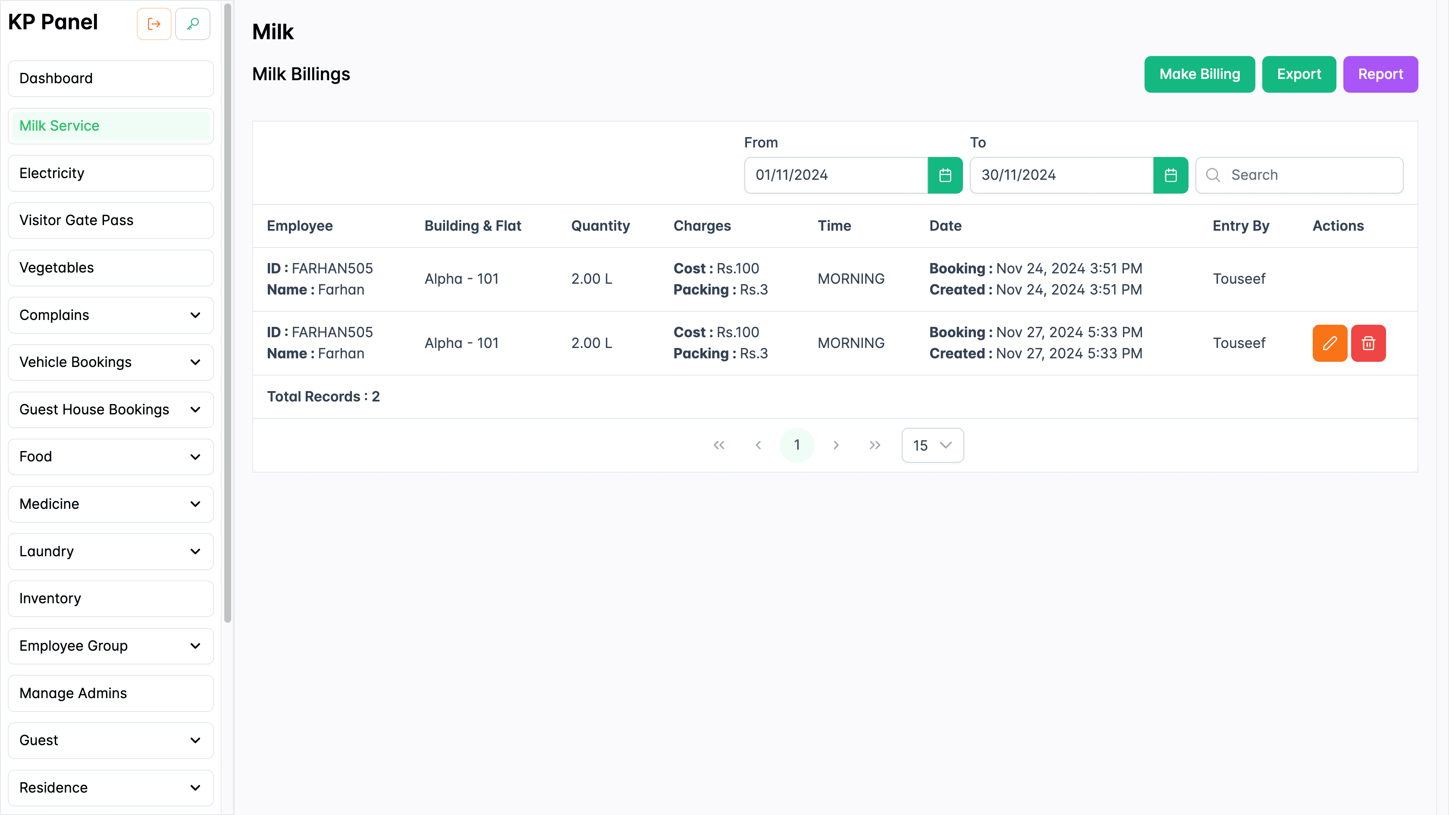Select page 1 in pagination
The width and height of the screenshot is (1449, 815).
(x=797, y=444)
